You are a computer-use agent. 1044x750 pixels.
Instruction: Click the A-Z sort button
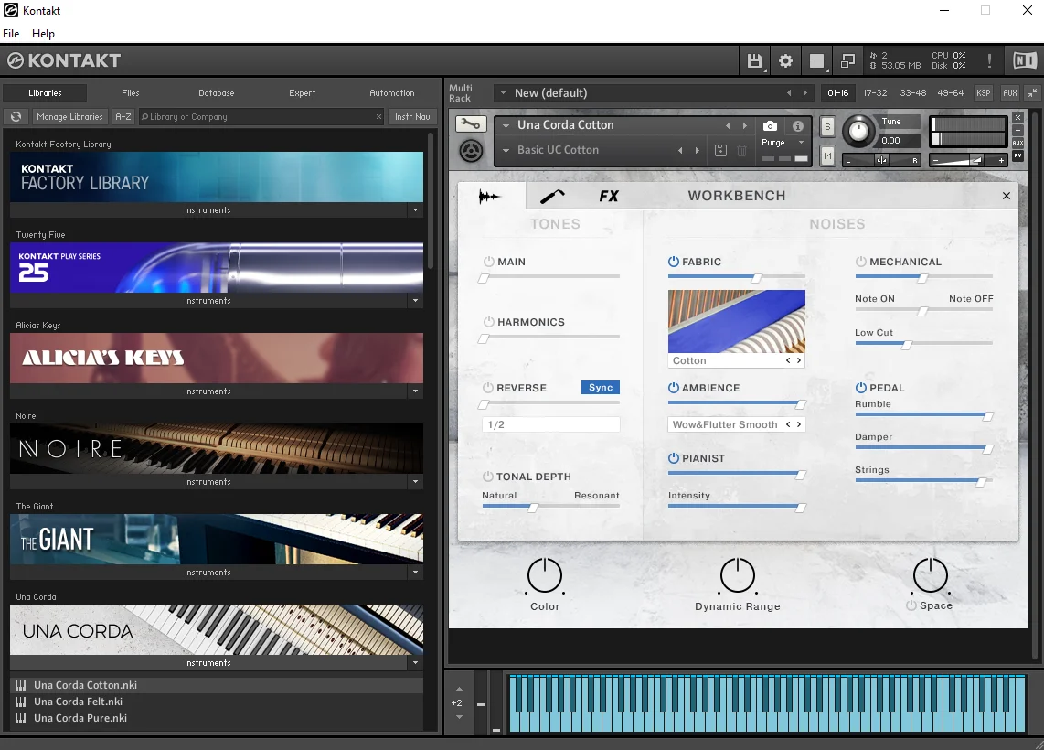point(123,116)
